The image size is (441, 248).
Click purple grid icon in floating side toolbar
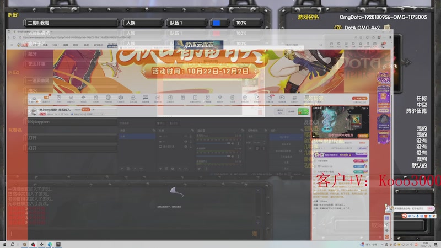(387, 218)
